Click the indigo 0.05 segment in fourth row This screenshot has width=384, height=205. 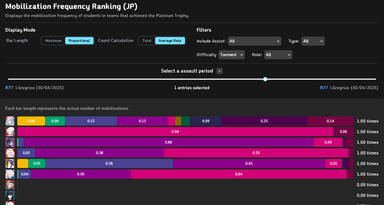pyautogui.click(x=26, y=153)
